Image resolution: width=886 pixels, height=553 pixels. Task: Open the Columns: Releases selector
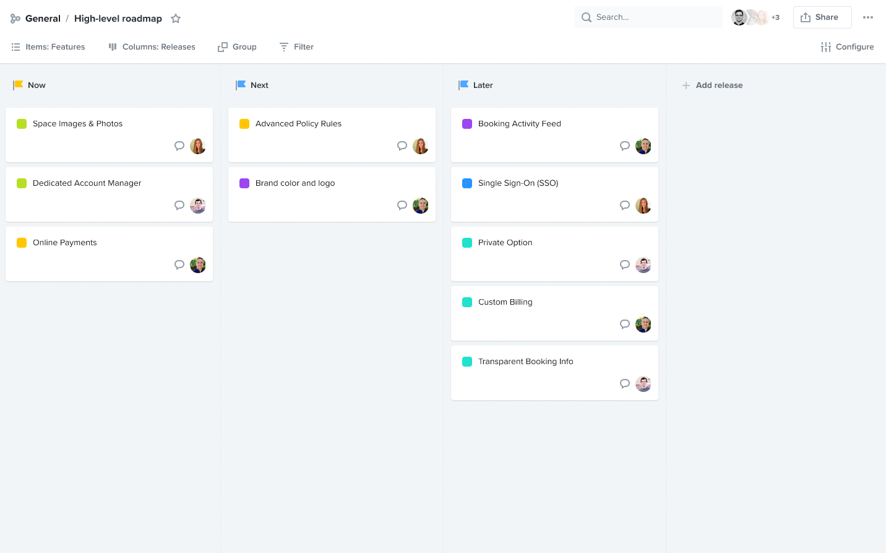152,47
